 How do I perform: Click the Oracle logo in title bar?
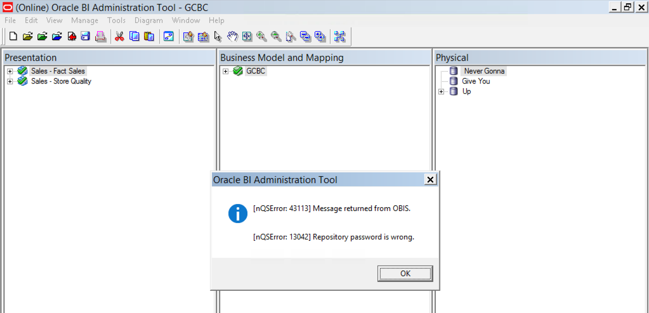(8, 7)
